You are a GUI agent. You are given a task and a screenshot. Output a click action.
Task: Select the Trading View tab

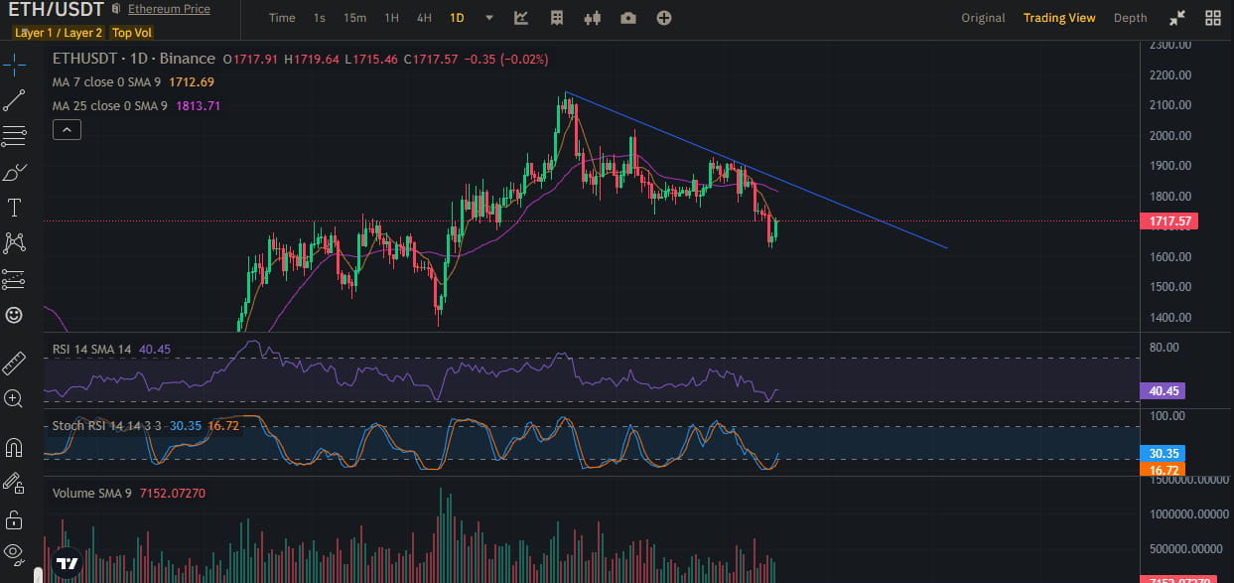coord(1059,18)
